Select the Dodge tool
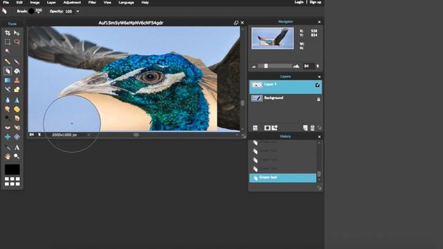 click(x=8, y=118)
